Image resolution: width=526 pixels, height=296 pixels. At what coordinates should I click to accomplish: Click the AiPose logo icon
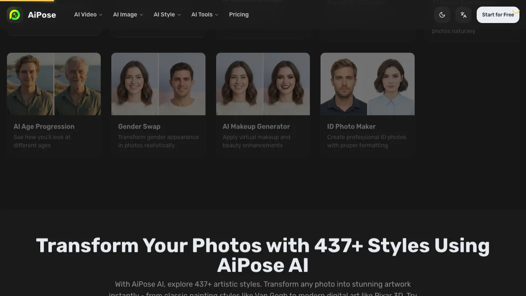(x=15, y=15)
